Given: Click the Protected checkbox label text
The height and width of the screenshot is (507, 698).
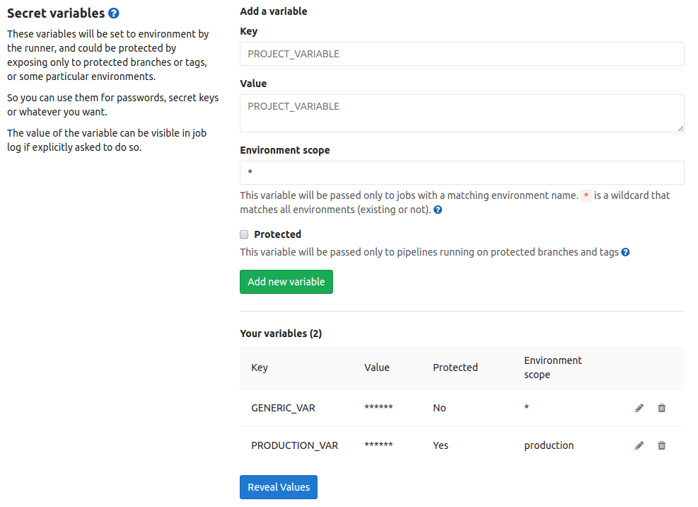Looking at the screenshot, I should pyautogui.click(x=277, y=234).
